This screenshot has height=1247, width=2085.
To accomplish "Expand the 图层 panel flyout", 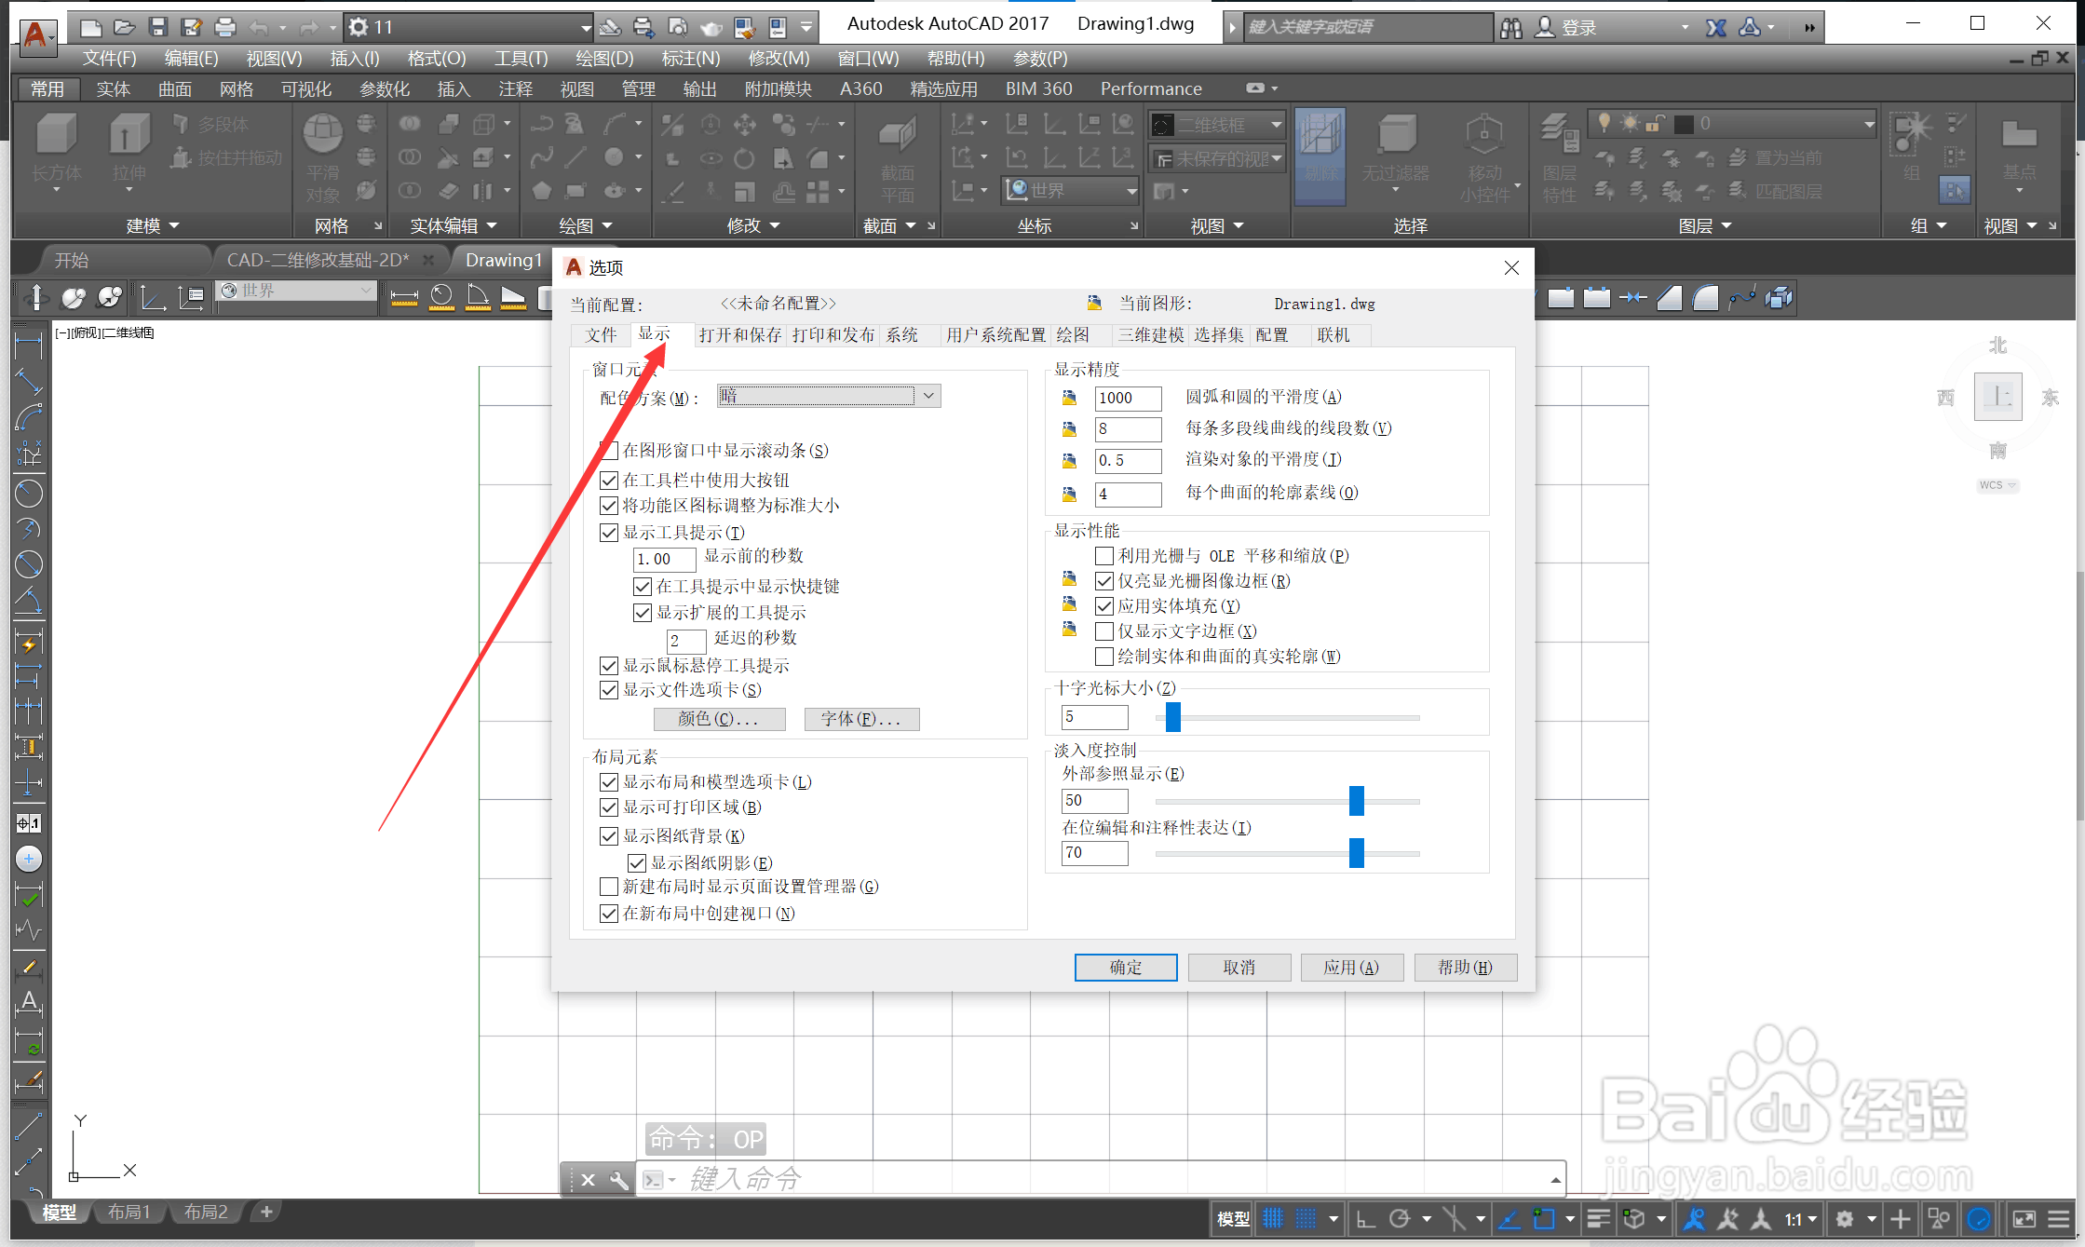I will tap(1705, 226).
